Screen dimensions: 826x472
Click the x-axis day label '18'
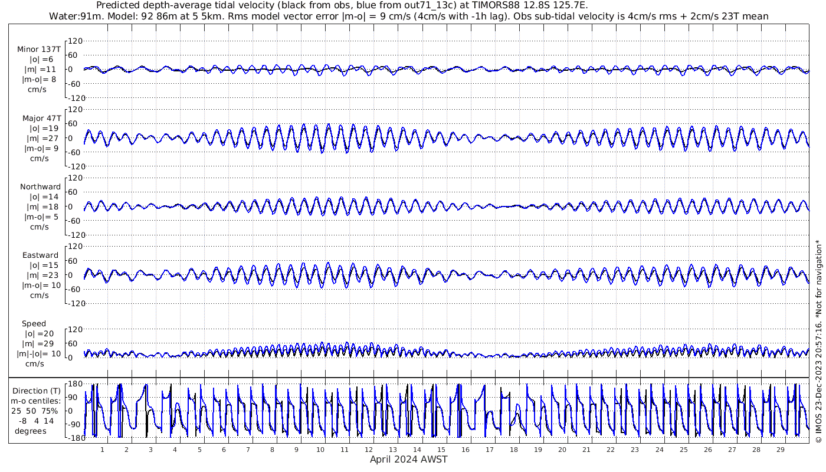click(x=514, y=450)
